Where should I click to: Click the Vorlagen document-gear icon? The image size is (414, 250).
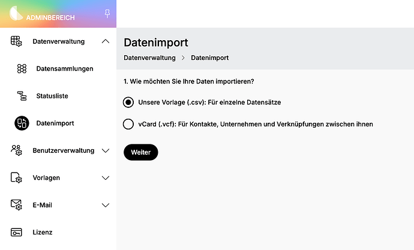pos(16,177)
